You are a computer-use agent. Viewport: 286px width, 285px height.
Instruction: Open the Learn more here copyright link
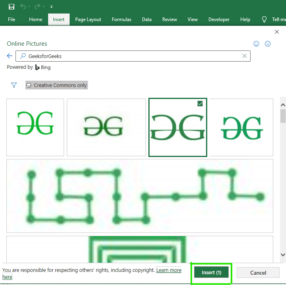point(169,270)
